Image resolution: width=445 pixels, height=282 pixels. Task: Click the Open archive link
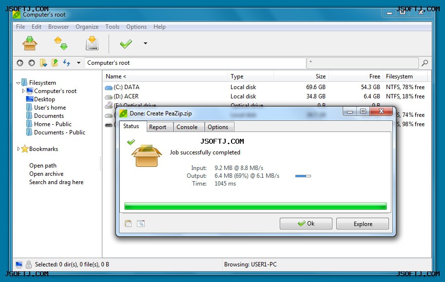[46, 173]
